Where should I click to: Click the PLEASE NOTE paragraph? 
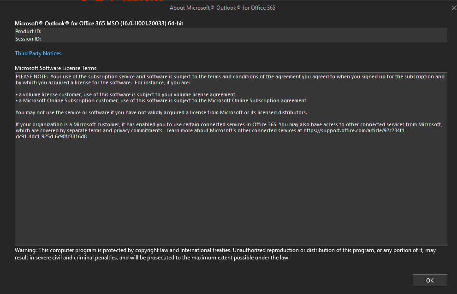230,80
